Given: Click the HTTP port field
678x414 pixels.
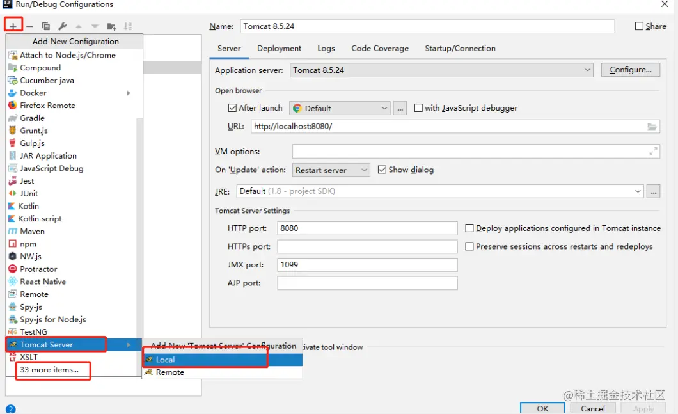Looking at the screenshot, I should click(x=367, y=228).
